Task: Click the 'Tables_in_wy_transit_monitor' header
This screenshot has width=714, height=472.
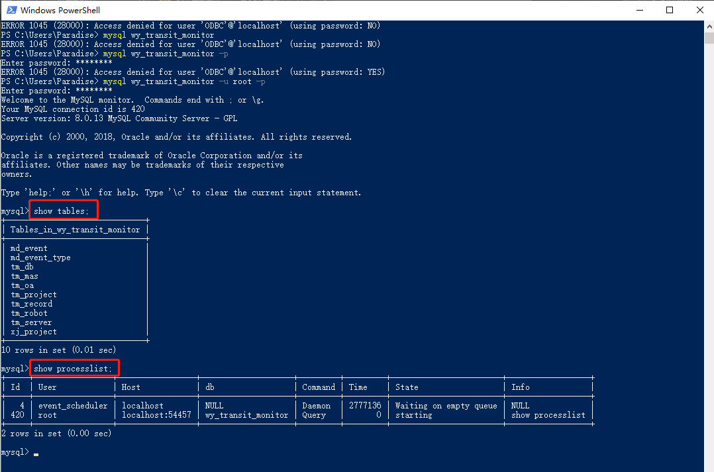Action: click(75, 230)
